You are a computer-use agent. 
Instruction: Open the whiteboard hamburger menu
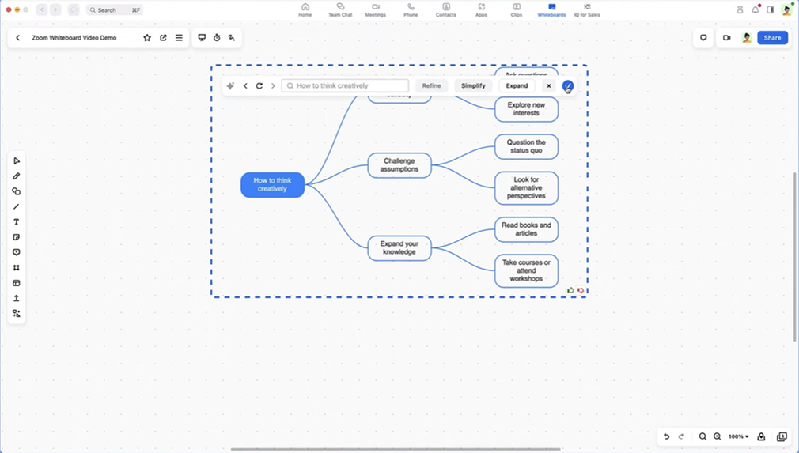pos(179,38)
